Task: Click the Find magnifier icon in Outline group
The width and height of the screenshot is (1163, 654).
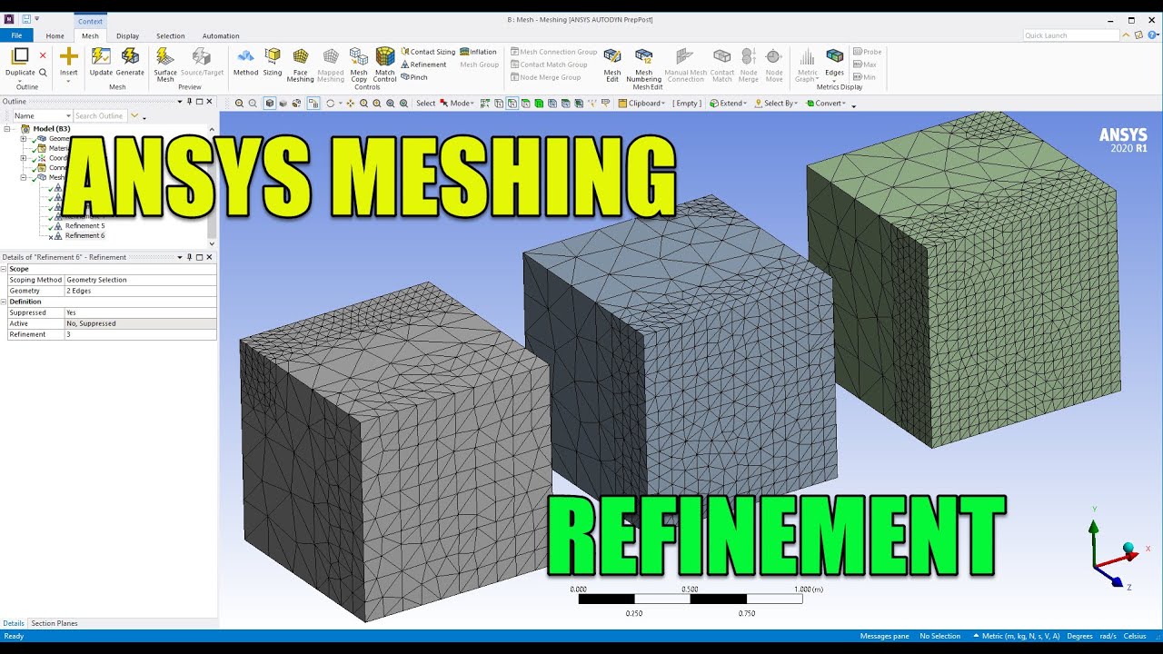Action: click(x=43, y=73)
